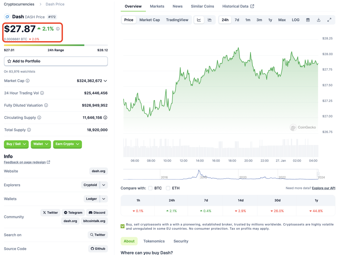This screenshot has height=255, width=345.
Task: Tick the ETH compare checkbox
Action: pyautogui.click(x=168, y=188)
